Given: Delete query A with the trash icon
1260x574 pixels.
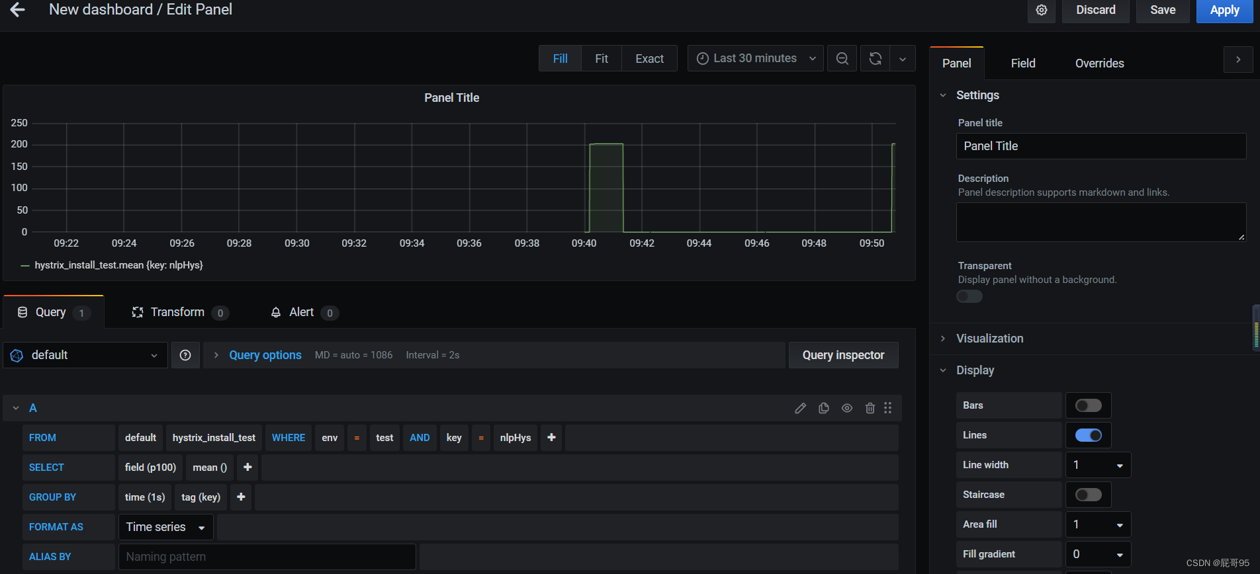Looking at the screenshot, I should [870, 408].
